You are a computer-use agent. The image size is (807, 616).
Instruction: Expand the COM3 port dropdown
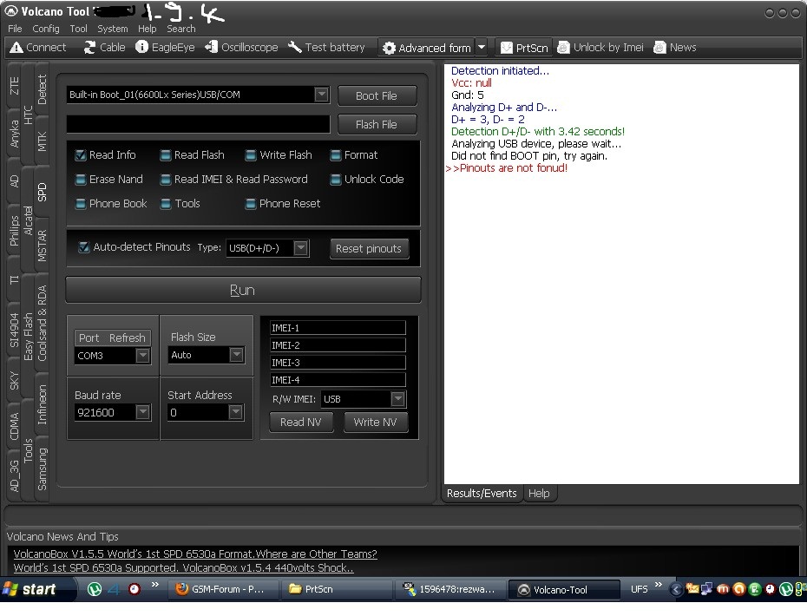[x=143, y=355]
